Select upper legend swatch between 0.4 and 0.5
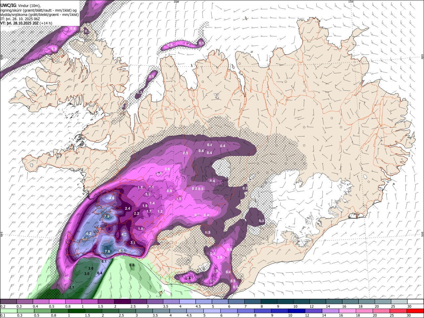 click(x=41, y=301)
